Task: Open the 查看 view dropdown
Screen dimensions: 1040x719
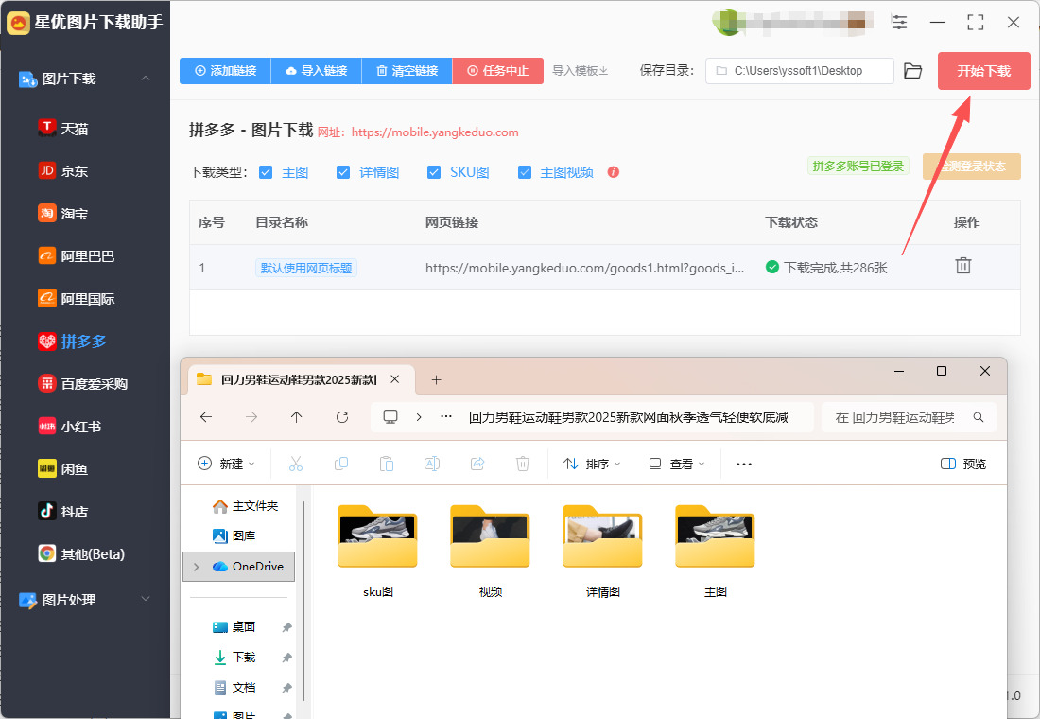Action: click(677, 464)
